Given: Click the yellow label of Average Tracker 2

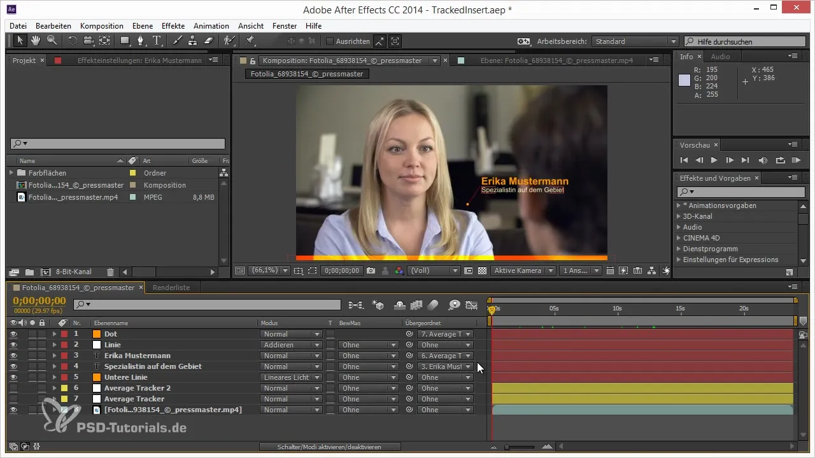Looking at the screenshot, I should (64, 388).
